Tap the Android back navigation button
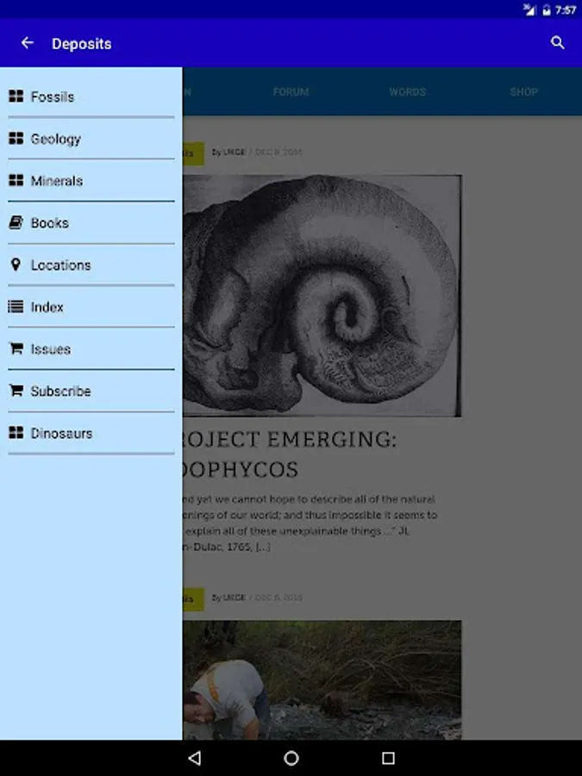582x776 pixels. coord(195,758)
